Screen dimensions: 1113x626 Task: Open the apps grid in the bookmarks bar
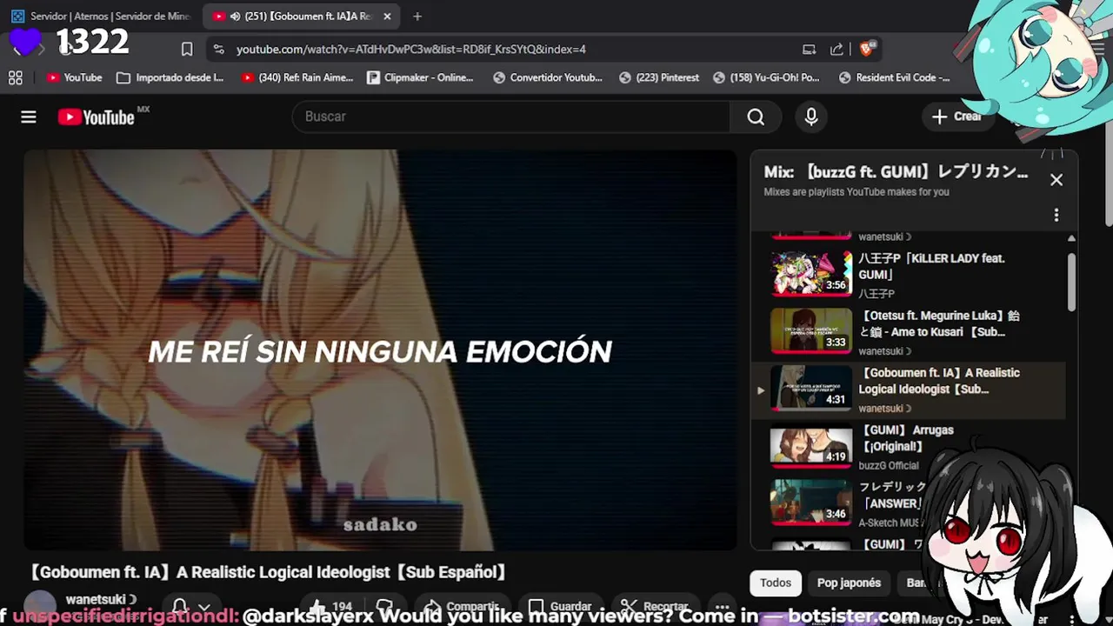click(x=16, y=77)
